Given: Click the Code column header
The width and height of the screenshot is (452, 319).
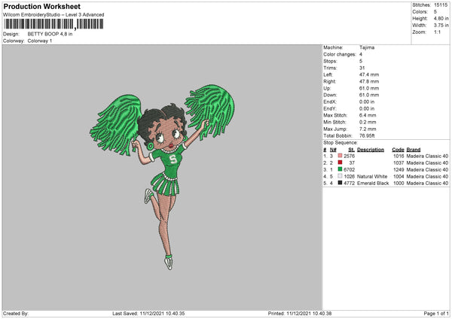Looking at the screenshot, I should [x=399, y=149].
